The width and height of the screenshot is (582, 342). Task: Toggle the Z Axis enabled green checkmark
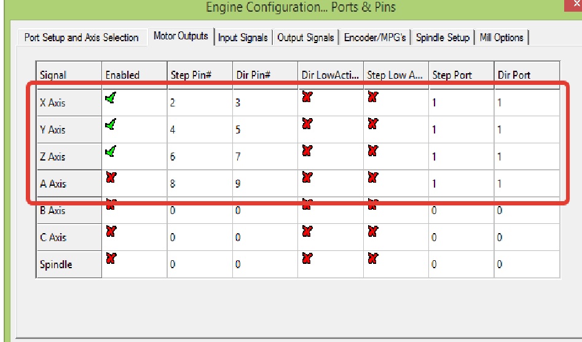111,151
